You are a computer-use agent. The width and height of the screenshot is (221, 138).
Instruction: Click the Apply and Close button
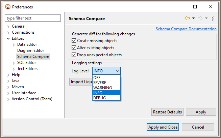click(x=163, y=127)
